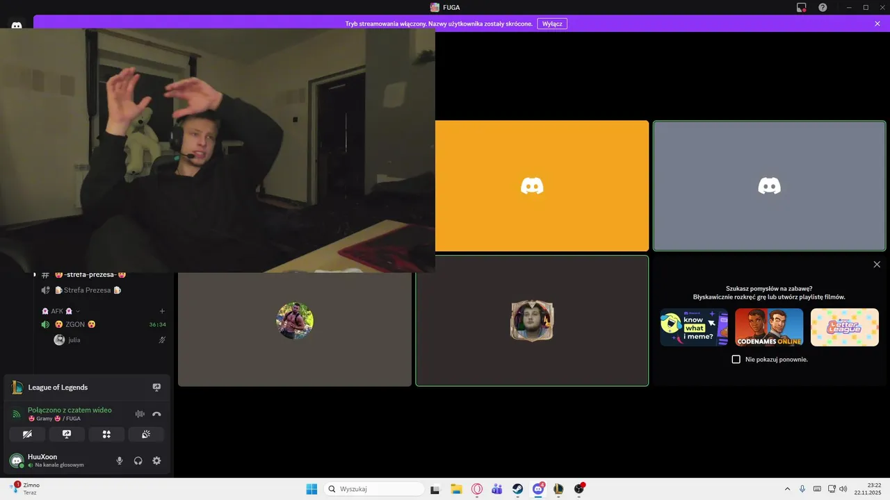Screen dimensions: 890x500
Task: Start an activity with the shapes button
Action: point(106,434)
